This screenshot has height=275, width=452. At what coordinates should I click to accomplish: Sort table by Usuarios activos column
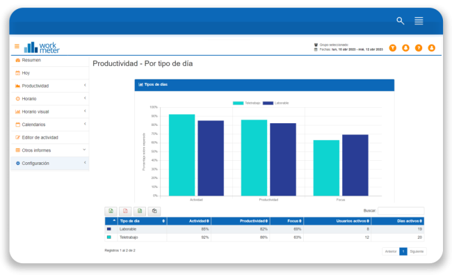click(337, 221)
